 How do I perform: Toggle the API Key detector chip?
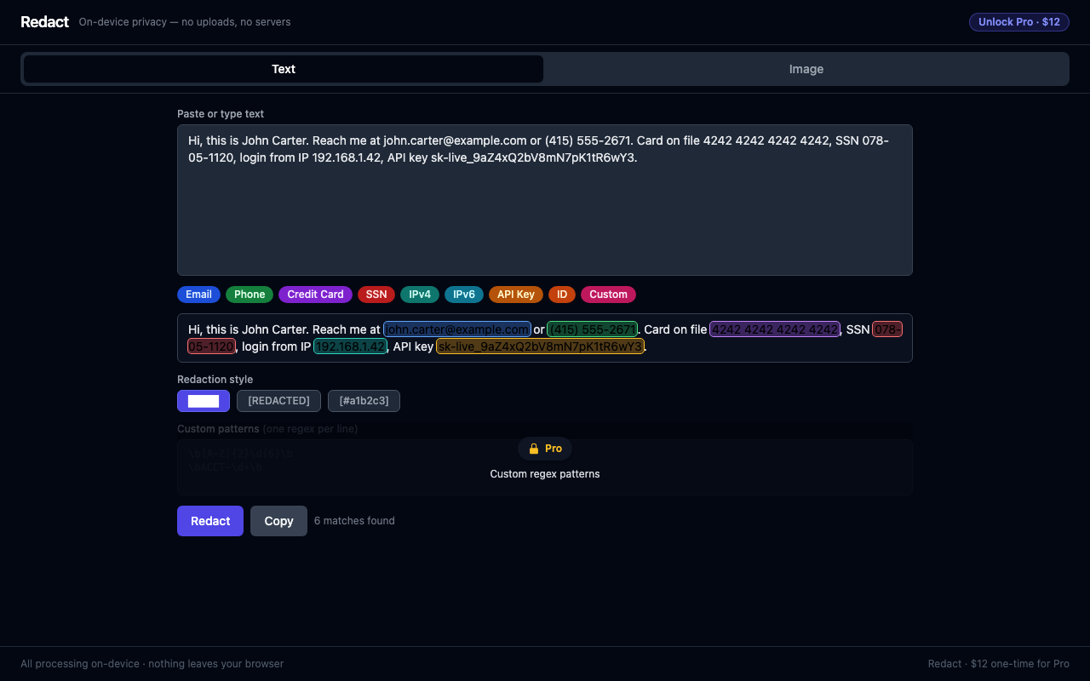[516, 295]
